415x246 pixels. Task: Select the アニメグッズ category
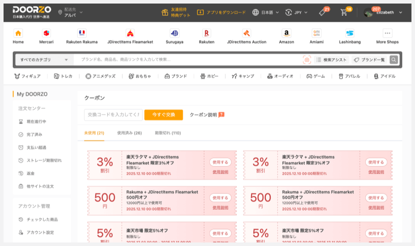click(101, 76)
